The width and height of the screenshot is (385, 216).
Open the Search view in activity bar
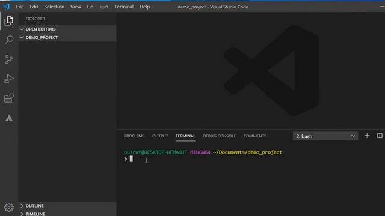(x=9, y=40)
